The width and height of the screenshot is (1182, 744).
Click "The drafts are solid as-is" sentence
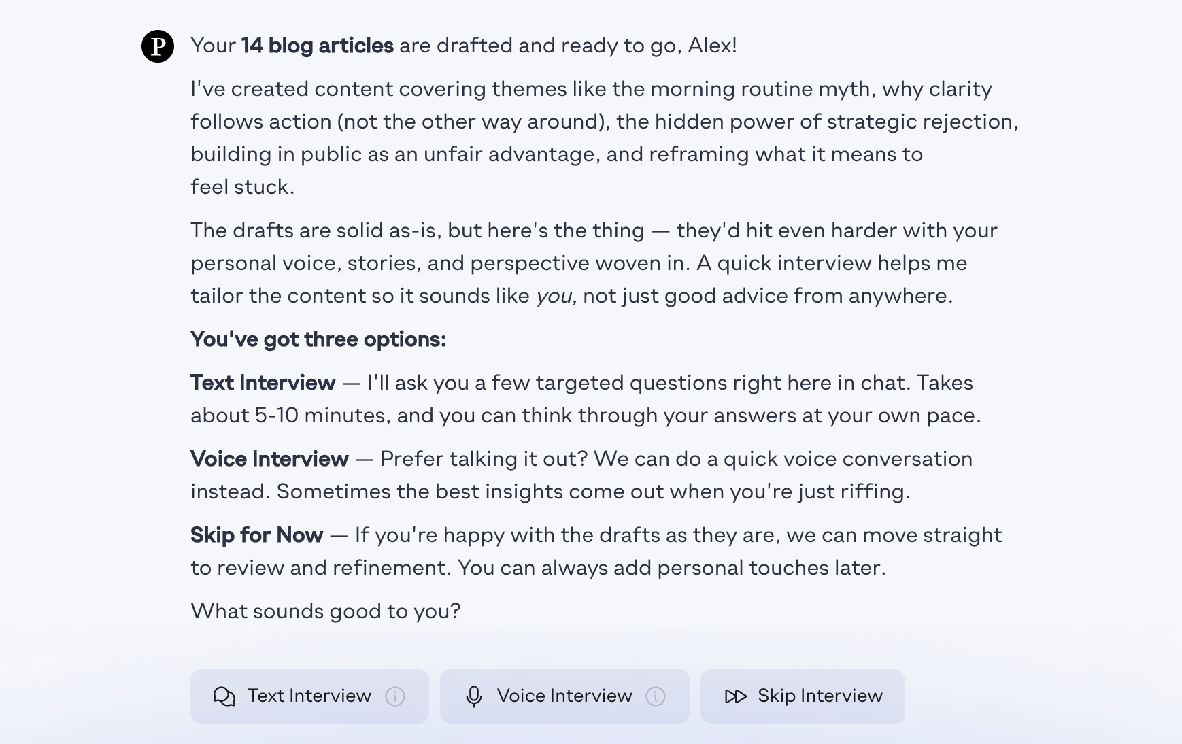314,231
